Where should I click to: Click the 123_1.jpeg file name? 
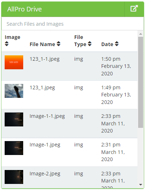42,87
